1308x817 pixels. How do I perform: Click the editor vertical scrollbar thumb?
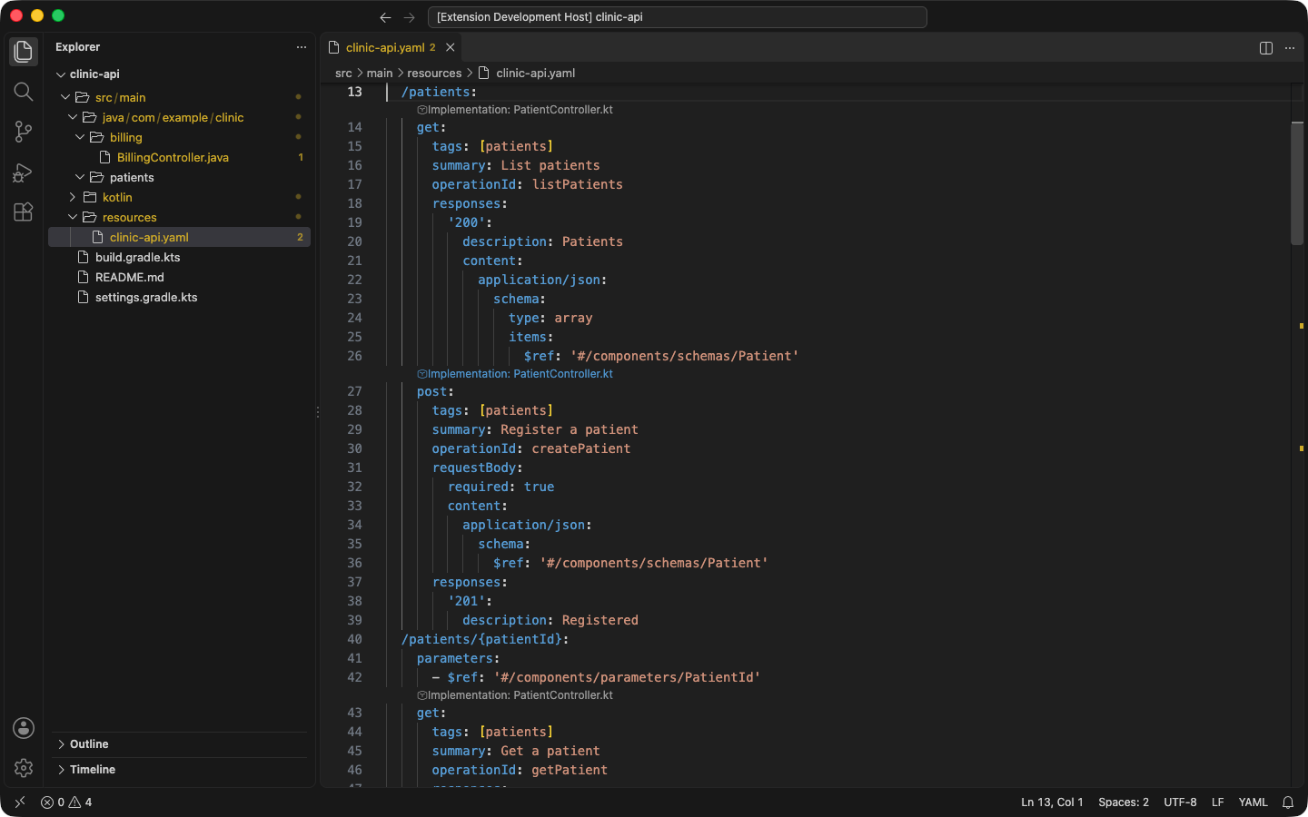coord(1297,183)
